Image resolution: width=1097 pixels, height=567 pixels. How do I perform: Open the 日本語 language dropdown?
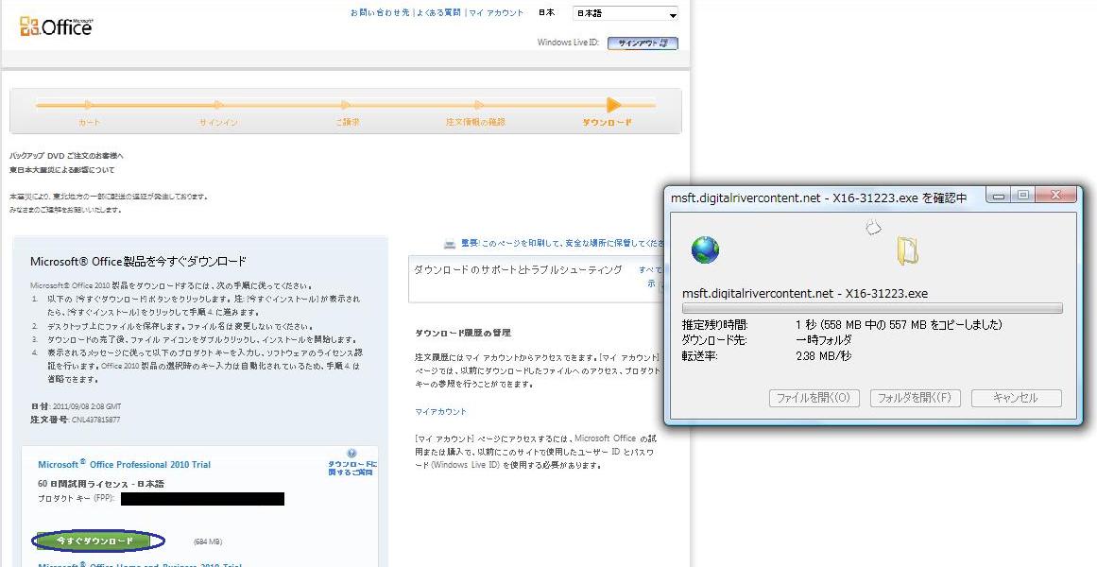tap(625, 14)
